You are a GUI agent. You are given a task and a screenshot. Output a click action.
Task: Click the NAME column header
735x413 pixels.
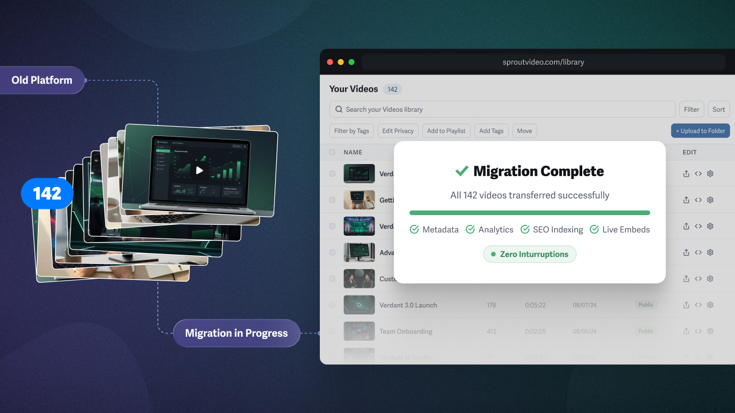tap(353, 152)
